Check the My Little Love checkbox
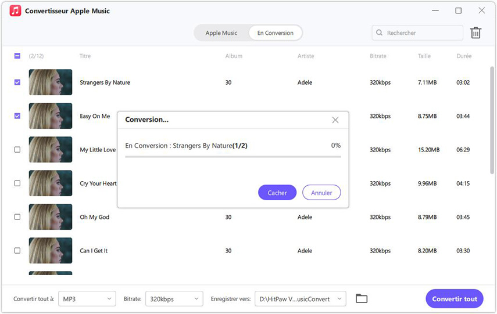 pos(17,149)
